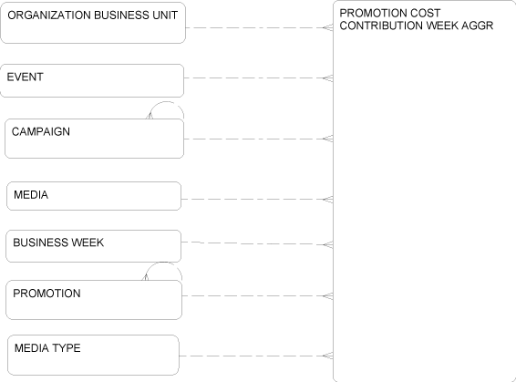Click the recursive relationship loop above CAMPAIGN
Viewport: 516px width, 382px height.
click(x=166, y=110)
